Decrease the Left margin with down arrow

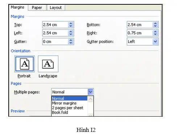(71, 34)
